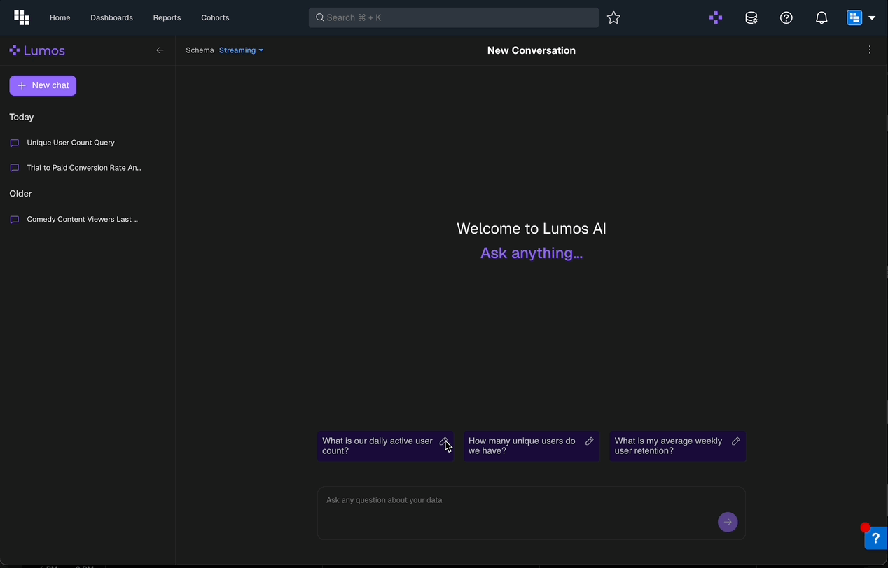Click the Ask anything… text

pyautogui.click(x=532, y=253)
